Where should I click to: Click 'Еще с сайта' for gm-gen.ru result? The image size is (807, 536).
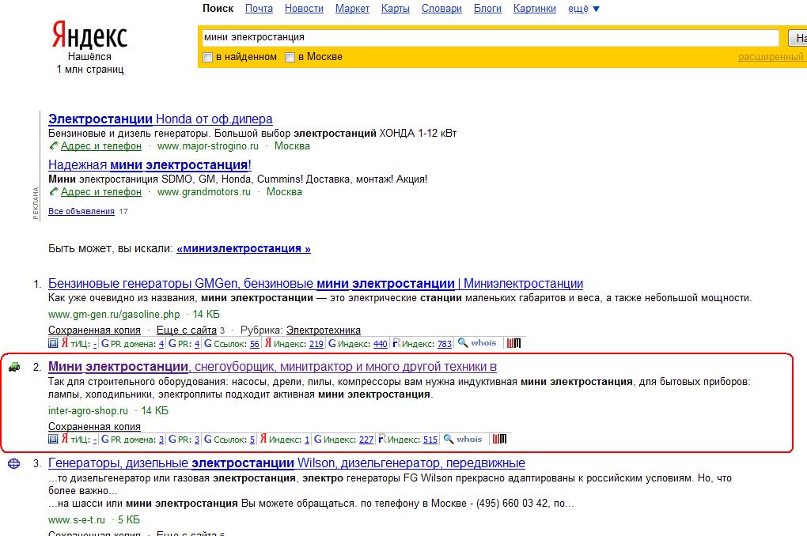tap(186, 330)
